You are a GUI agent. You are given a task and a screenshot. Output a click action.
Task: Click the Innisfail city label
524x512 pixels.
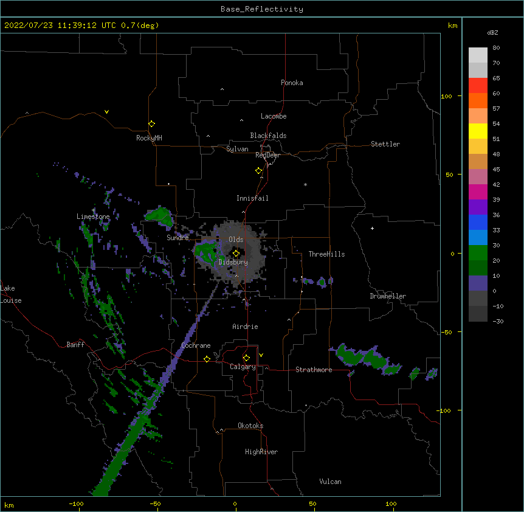[252, 198]
